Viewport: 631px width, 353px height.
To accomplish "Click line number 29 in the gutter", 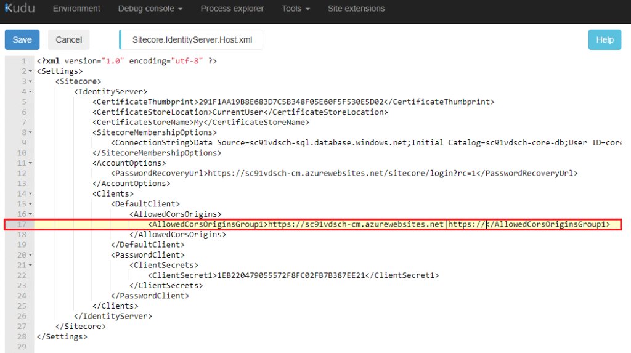I will click(22, 347).
